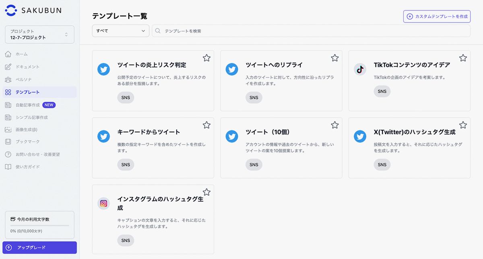Click the カスタムテンプレートを作成 button
483x259 pixels.
coord(437,16)
